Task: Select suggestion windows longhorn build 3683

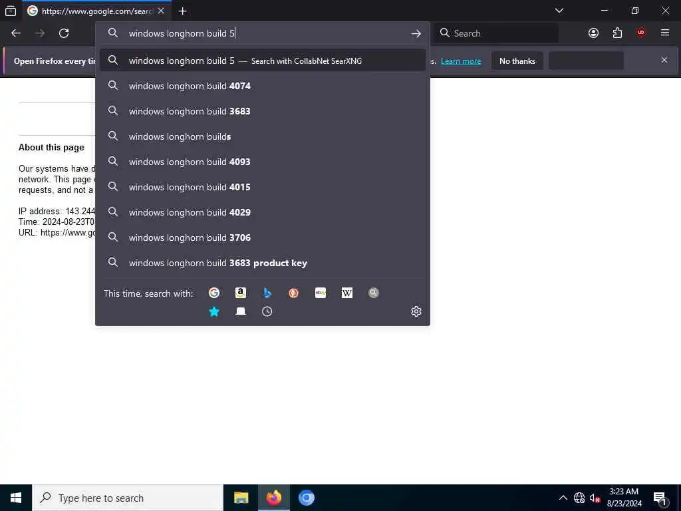Action: coord(262,111)
